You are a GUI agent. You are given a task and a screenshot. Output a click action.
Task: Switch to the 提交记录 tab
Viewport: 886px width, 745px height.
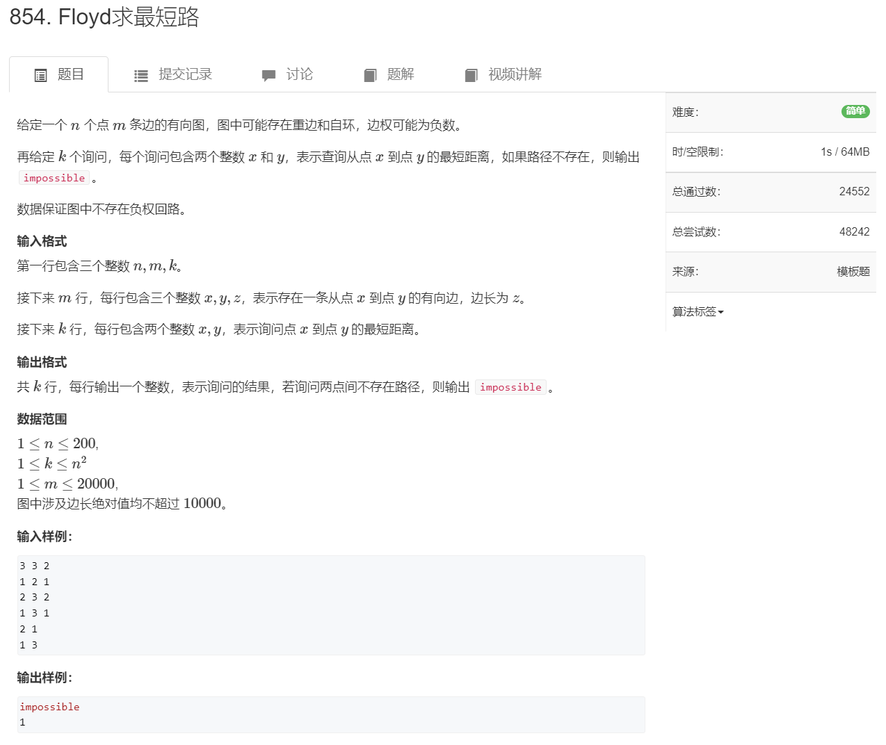tap(172, 74)
